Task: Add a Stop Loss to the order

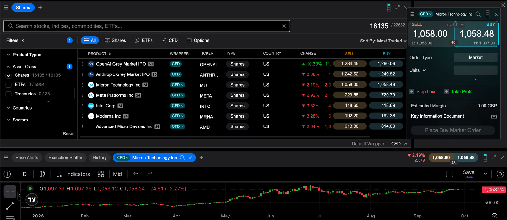Action: click(x=423, y=92)
